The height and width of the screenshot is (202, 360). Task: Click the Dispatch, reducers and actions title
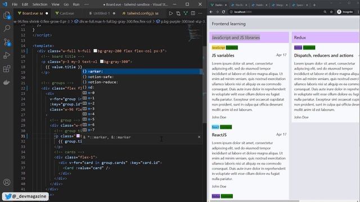323,56
